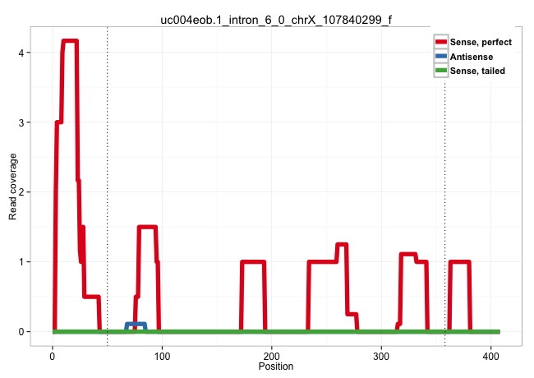Image resolution: width=534 pixels, height=378 pixels.
Task: Click the x-axis tick label 100
Action: pyautogui.click(x=162, y=354)
